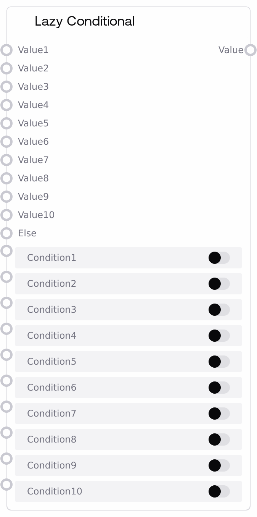Image resolution: width=257 pixels, height=517 pixels.
Task: Toggle the Condition8 switch
Action: [x=219, y=439]
